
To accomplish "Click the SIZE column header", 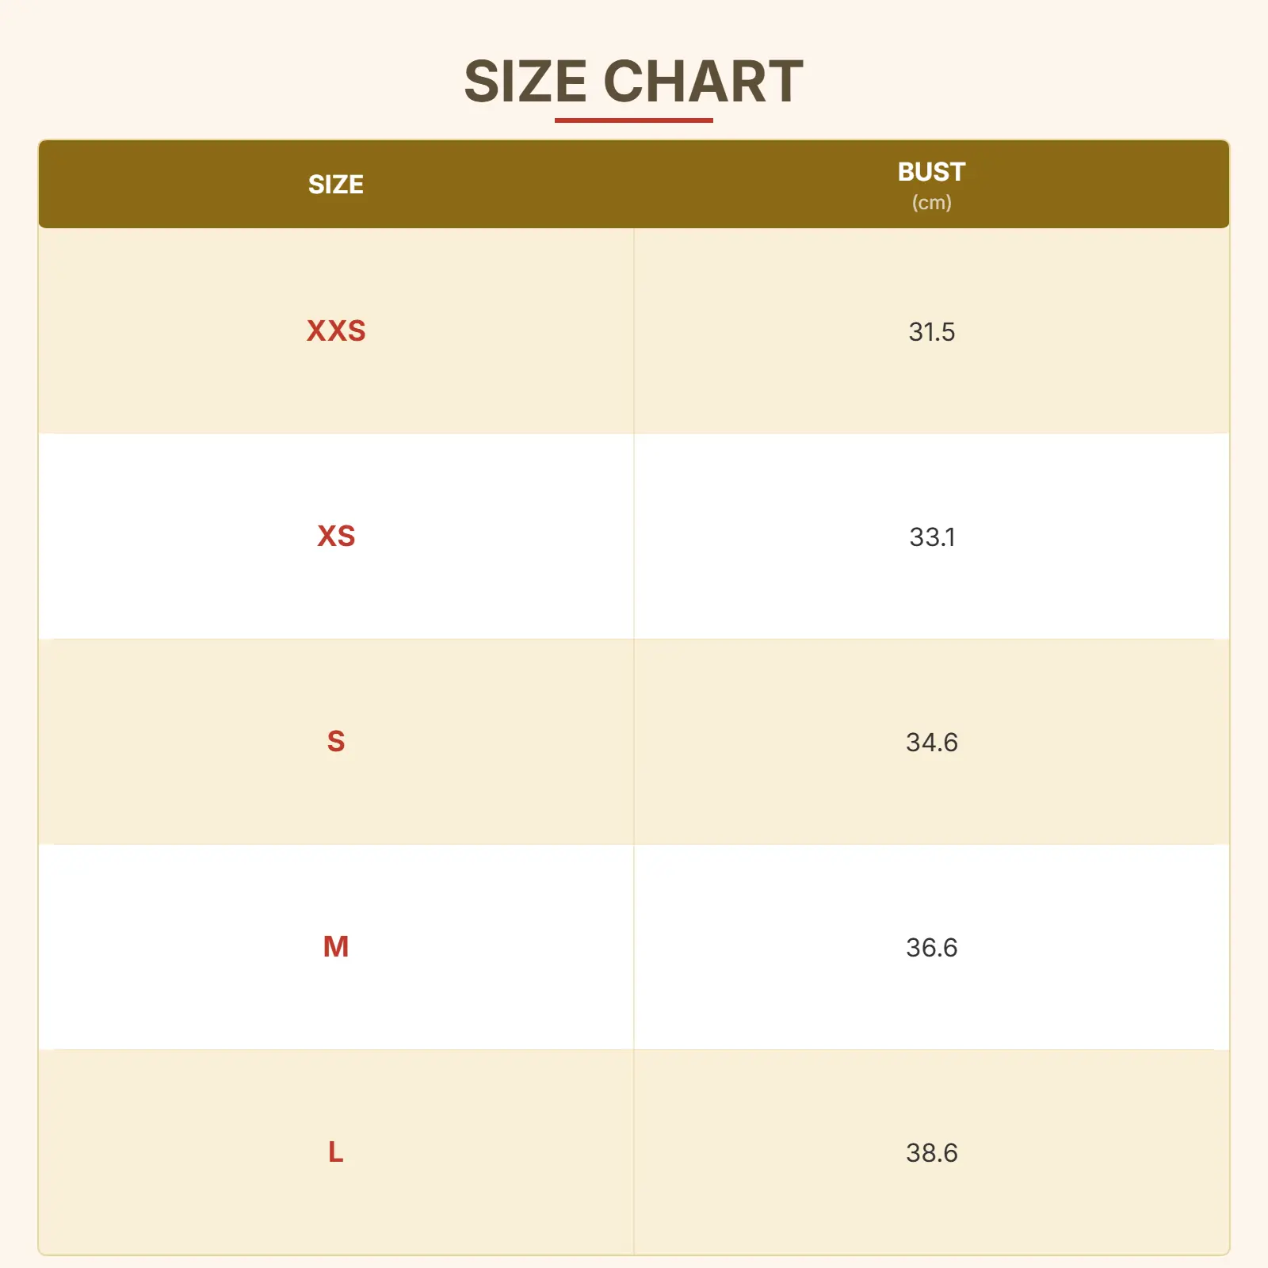I will tap(336, 185).
